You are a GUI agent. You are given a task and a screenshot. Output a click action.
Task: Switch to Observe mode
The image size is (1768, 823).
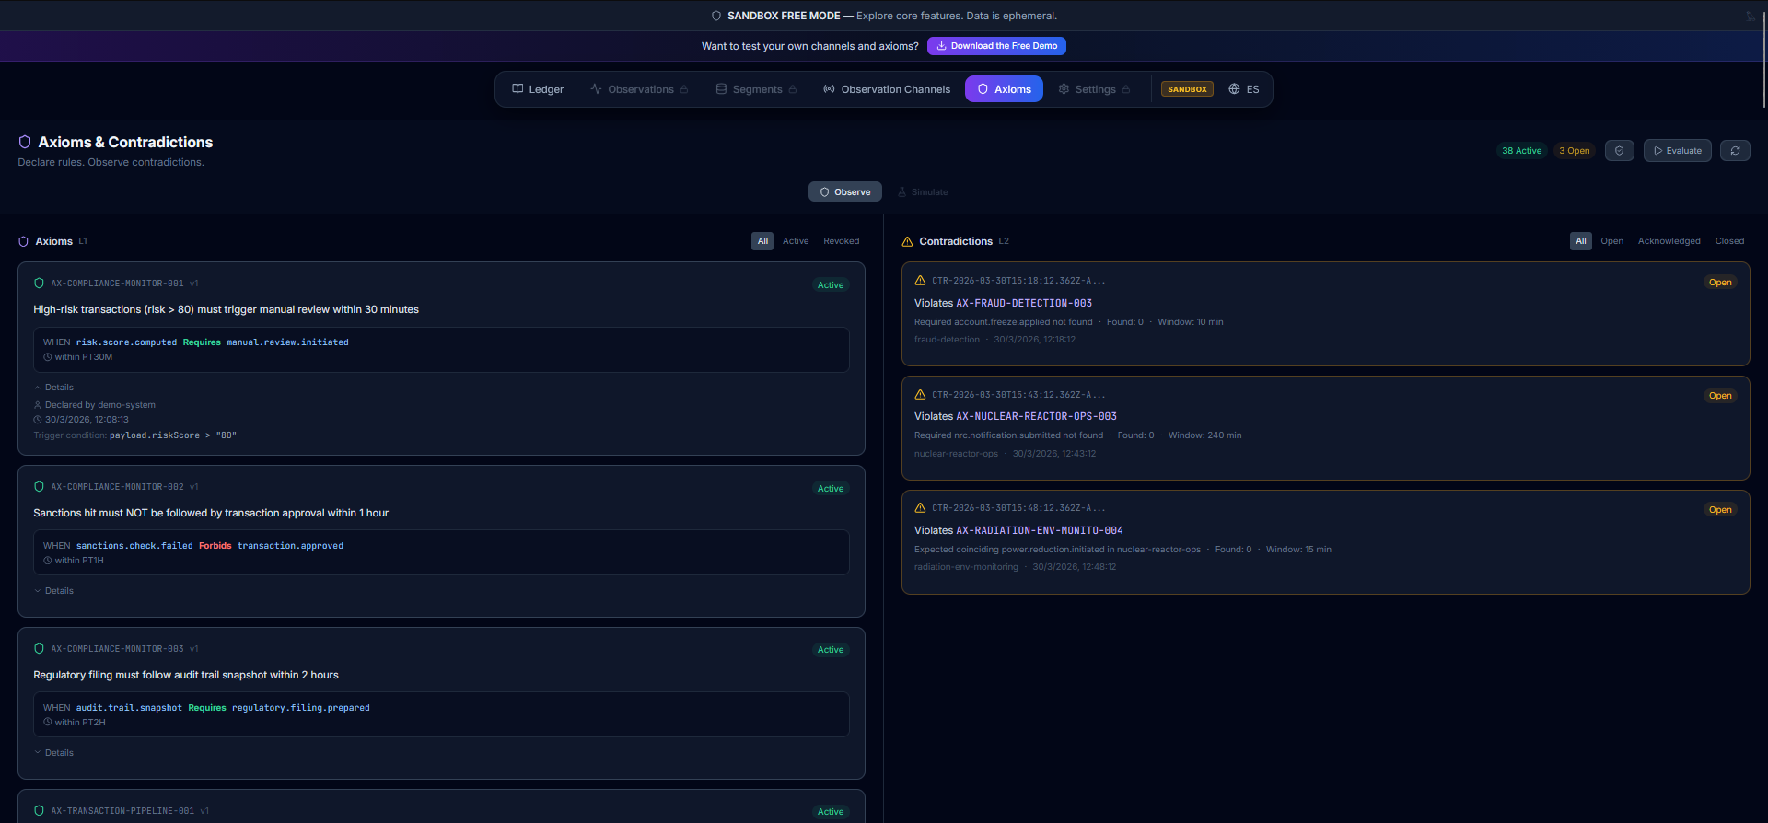coord(845,191)
